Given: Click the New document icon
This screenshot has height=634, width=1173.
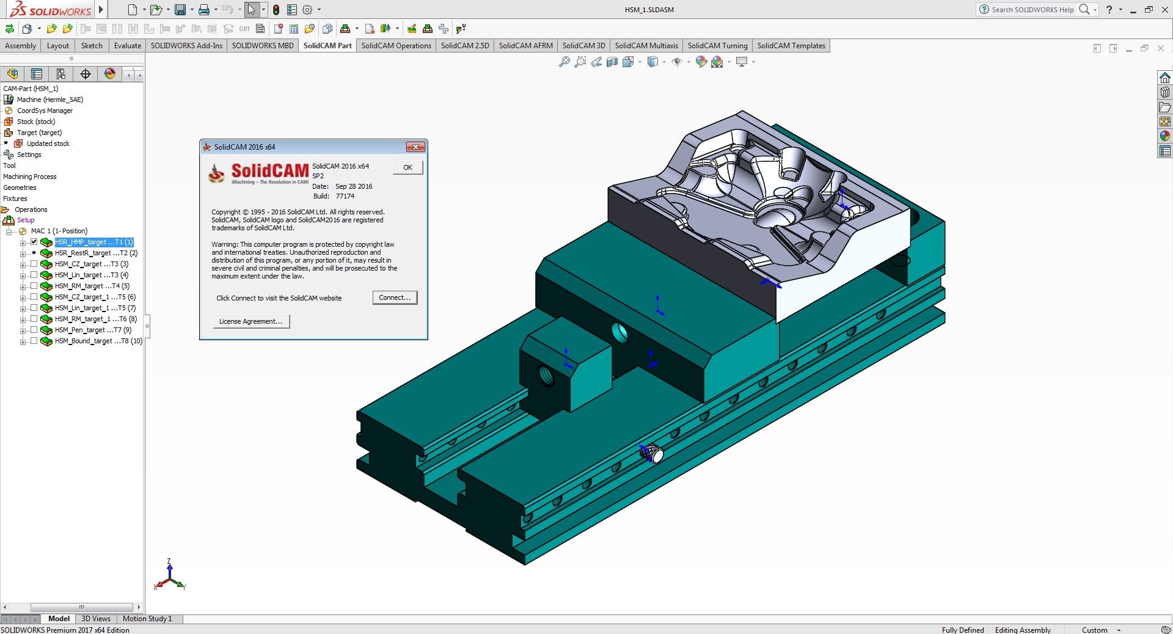Looking at the screenshot, I should (x=133, y=10).
